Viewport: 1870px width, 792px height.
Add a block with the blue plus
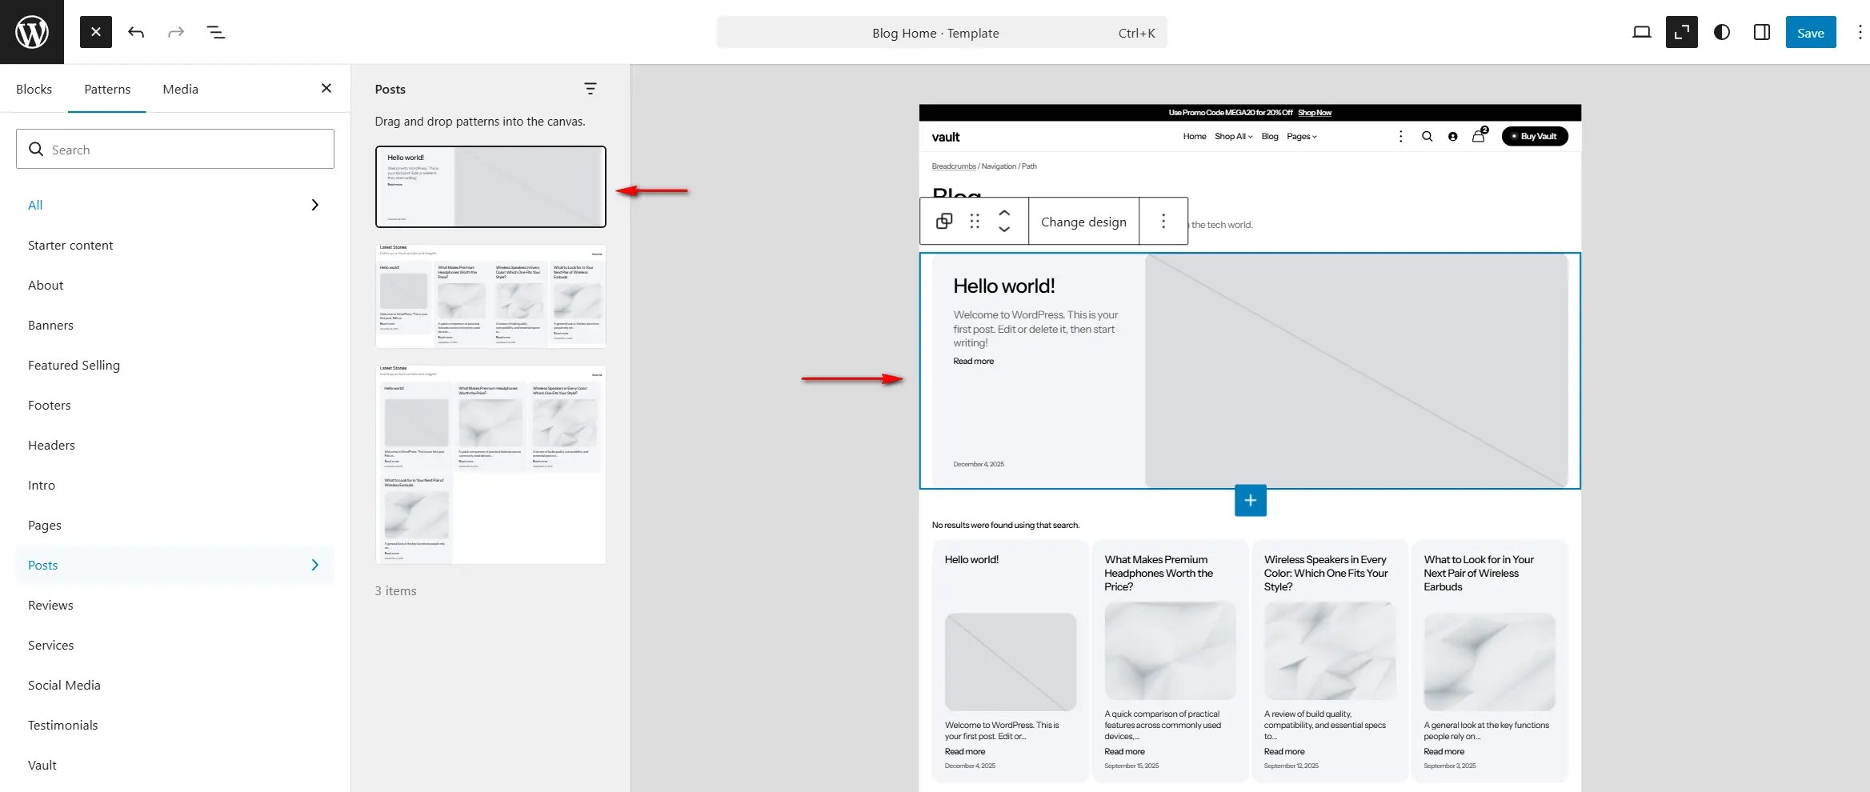click(x=1251, y=500)
